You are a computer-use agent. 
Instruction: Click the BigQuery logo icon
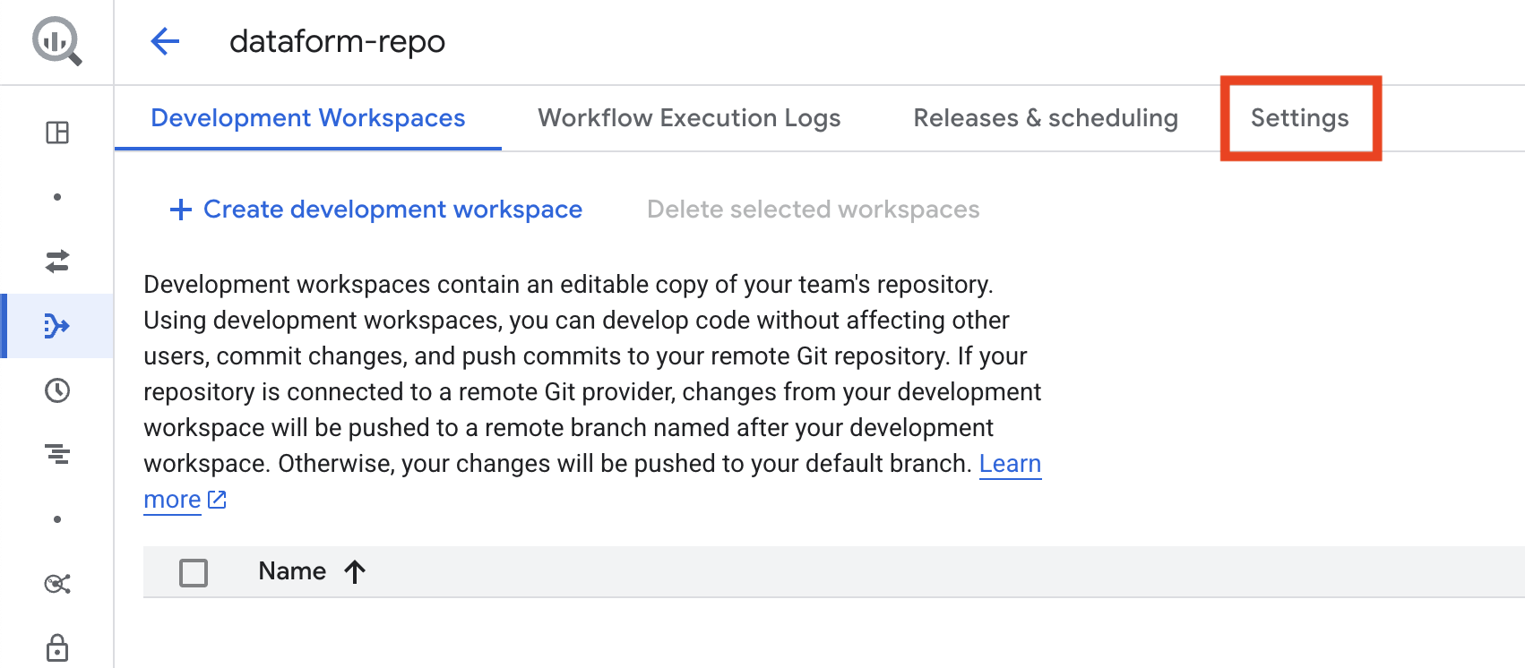pyautogui.click(x=56, y=41)
